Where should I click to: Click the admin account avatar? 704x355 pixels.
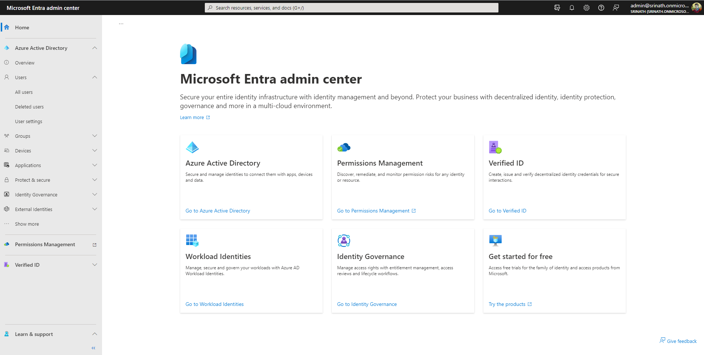[x=696, y=8]
